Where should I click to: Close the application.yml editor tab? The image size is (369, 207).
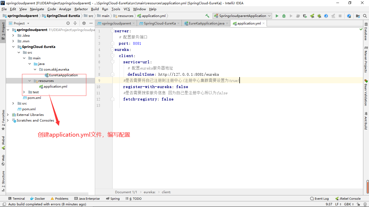pyautogui.click(x=264, y=23)
